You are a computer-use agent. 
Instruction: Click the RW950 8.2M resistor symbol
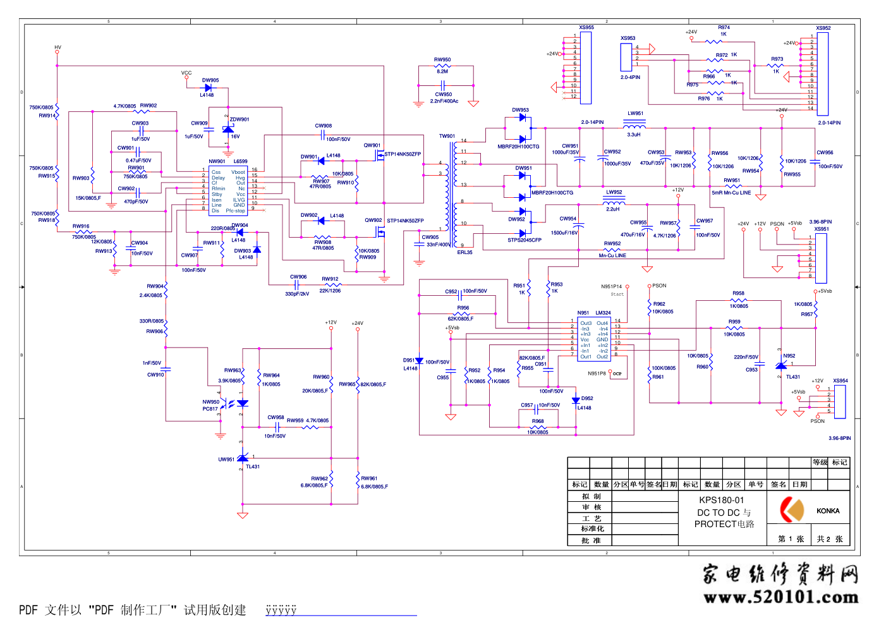point(442,65)
